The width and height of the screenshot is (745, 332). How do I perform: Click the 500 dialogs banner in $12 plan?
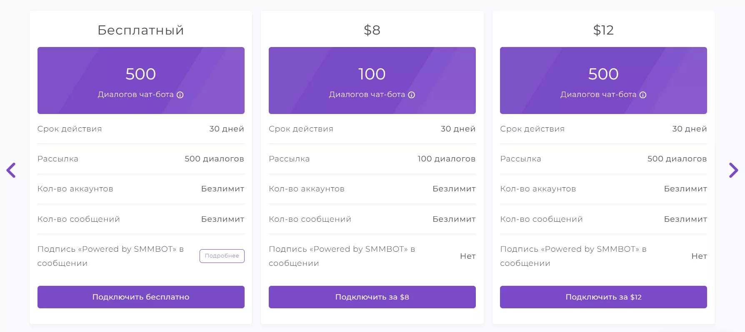click(x=604, y=80)
